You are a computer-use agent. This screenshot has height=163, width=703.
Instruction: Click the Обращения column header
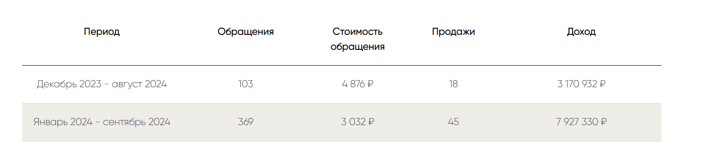coord(246,32)
